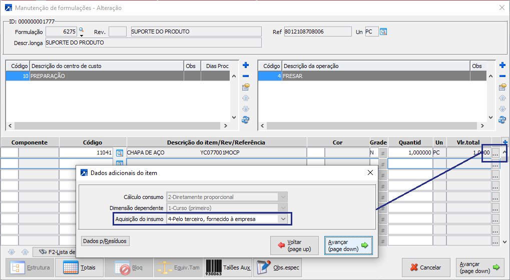The image size is (510, 280).
Task: Open the operation notes folder icon
Action: coord(502,86)
